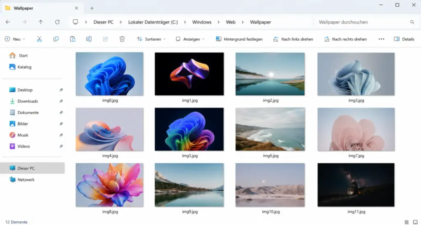Click the monitor icon in the address bar
Screen dimensions: 421x225
tap(76, 22)
